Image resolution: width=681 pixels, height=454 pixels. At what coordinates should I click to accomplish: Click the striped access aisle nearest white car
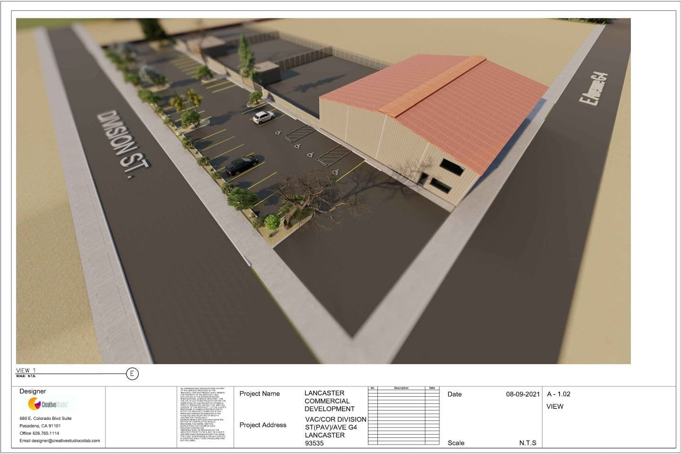point(300,133)
